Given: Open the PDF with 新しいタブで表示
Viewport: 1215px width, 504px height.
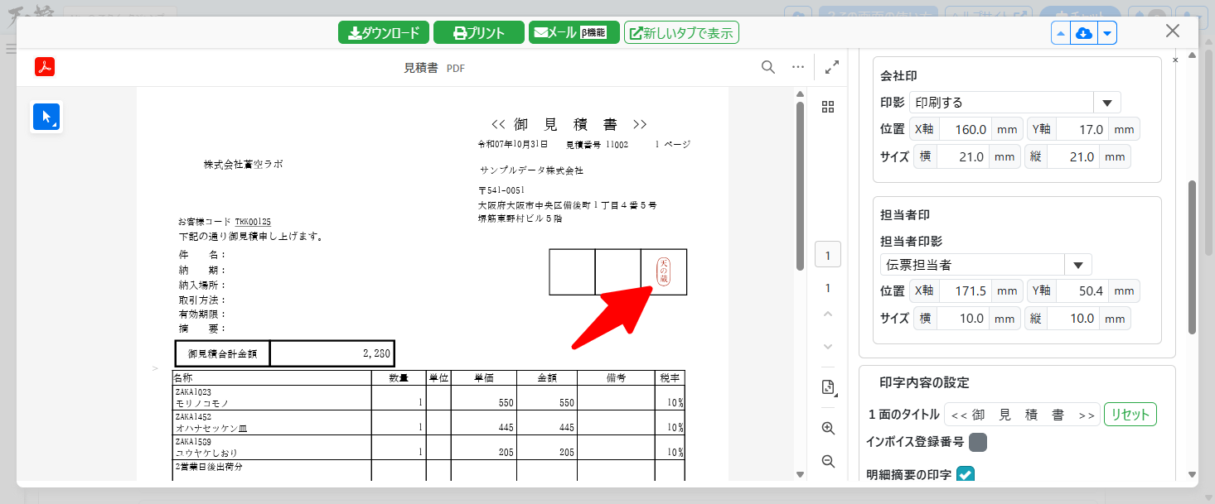Looking at the screenshot, I should [x=681, y=33].
